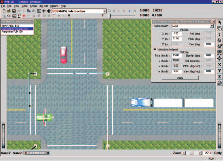
Task: Click the Zoom value field showing 27.0
Action: [x=208, y=153]
